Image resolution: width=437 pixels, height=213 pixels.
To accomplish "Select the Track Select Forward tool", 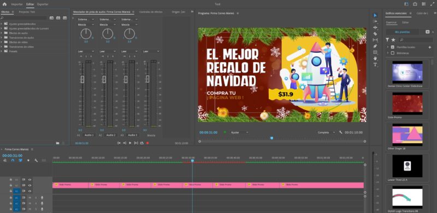I will tap(375, 21).
